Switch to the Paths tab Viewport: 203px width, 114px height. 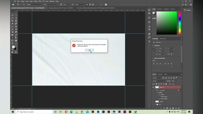(166, 74)
